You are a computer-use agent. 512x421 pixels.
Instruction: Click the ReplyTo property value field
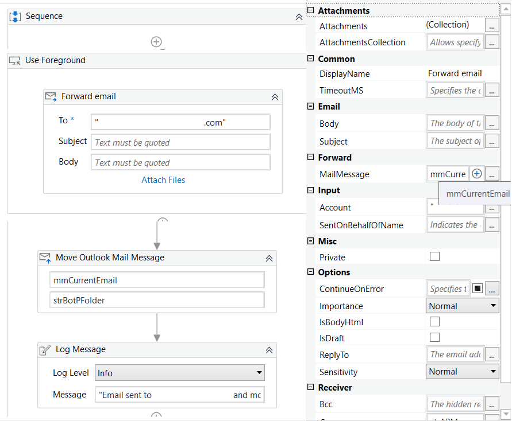[455, 354]
